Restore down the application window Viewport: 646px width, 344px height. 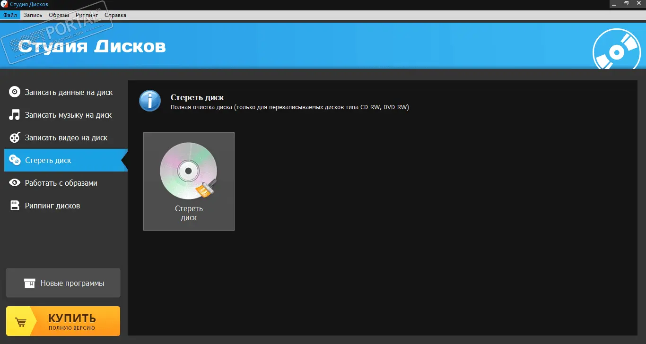626,4
